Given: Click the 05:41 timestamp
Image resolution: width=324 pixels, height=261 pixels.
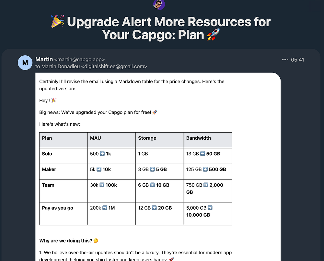Looking at the screenshot, I should click(x=297, y=60).
